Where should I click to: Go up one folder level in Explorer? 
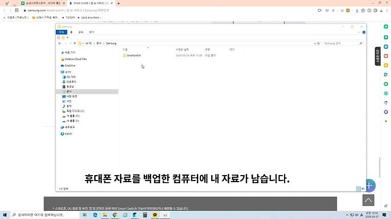74,43
